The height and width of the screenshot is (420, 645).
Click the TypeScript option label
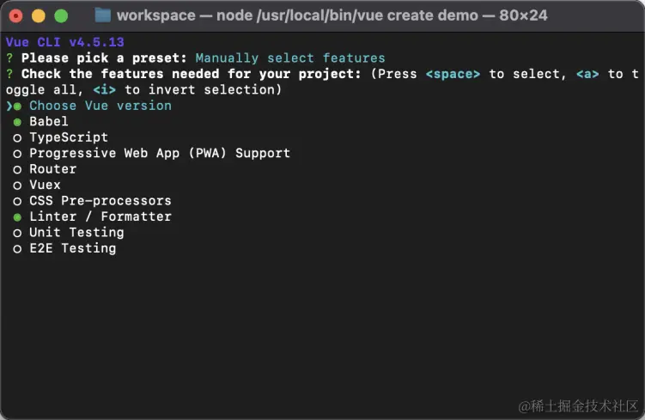pyautogui.click(x=69, y=137)
